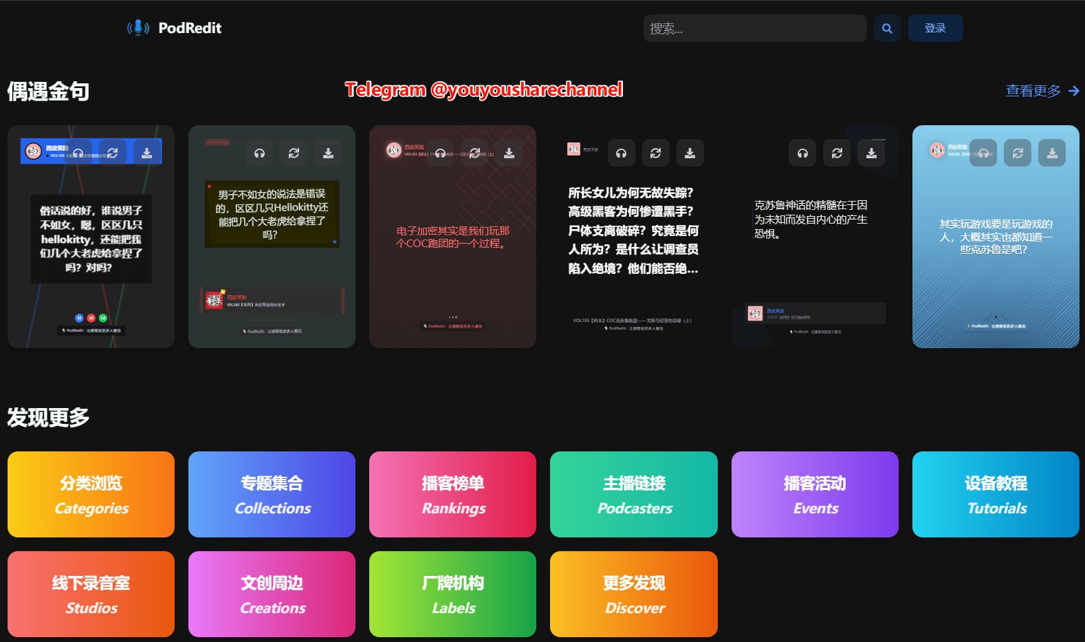Refresh the last blue quote card

click(x=1018, y=153)
